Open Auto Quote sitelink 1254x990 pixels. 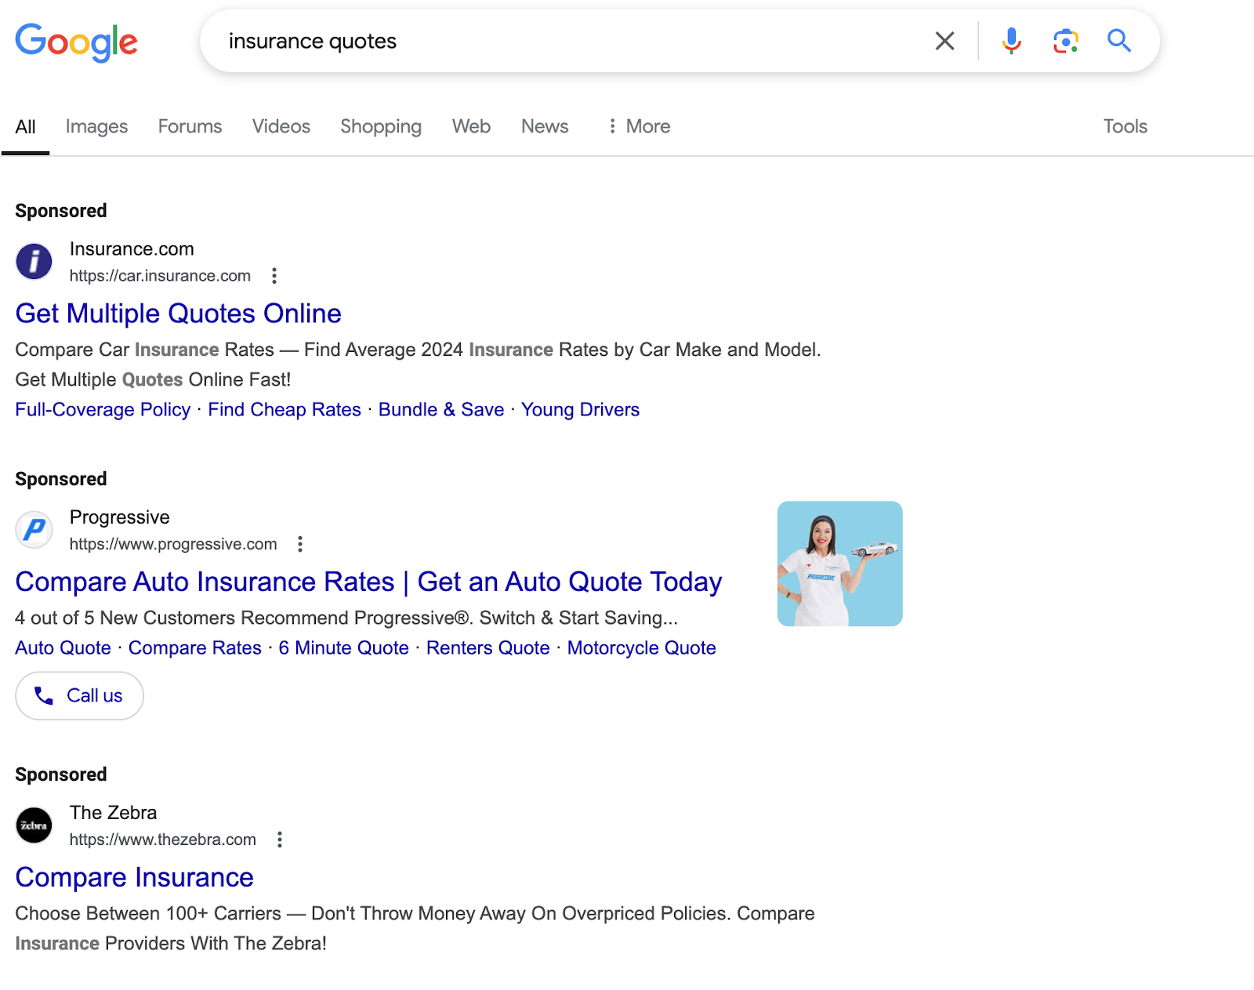tap(63, 648)
